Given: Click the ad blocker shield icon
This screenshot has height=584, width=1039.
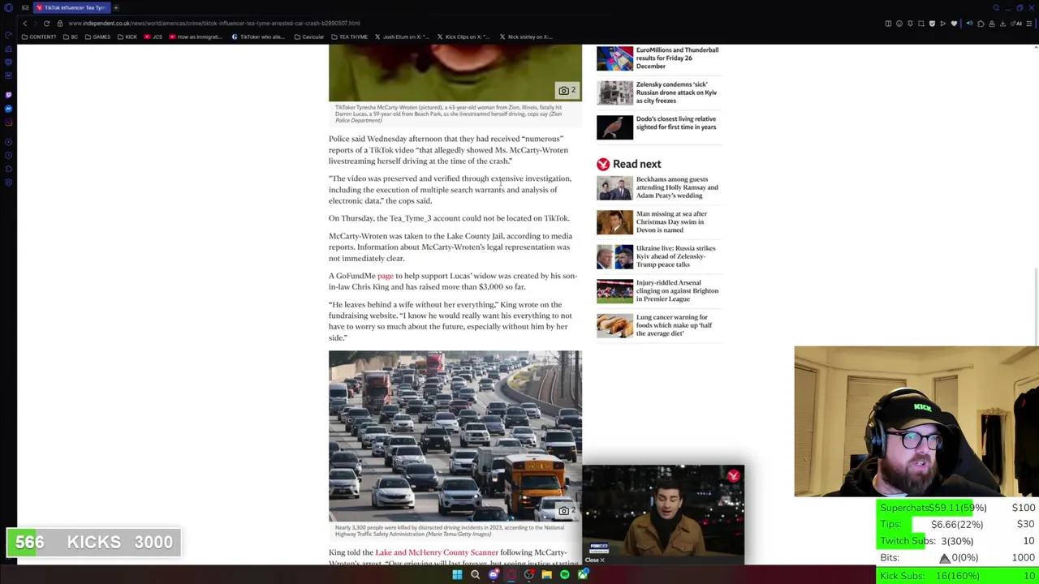Looking at the screenshot, I should tap(932, 24).
